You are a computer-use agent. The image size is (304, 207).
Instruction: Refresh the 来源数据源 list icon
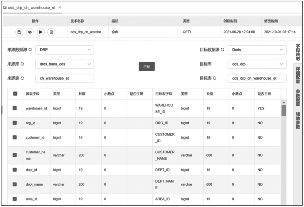[30, 50]
